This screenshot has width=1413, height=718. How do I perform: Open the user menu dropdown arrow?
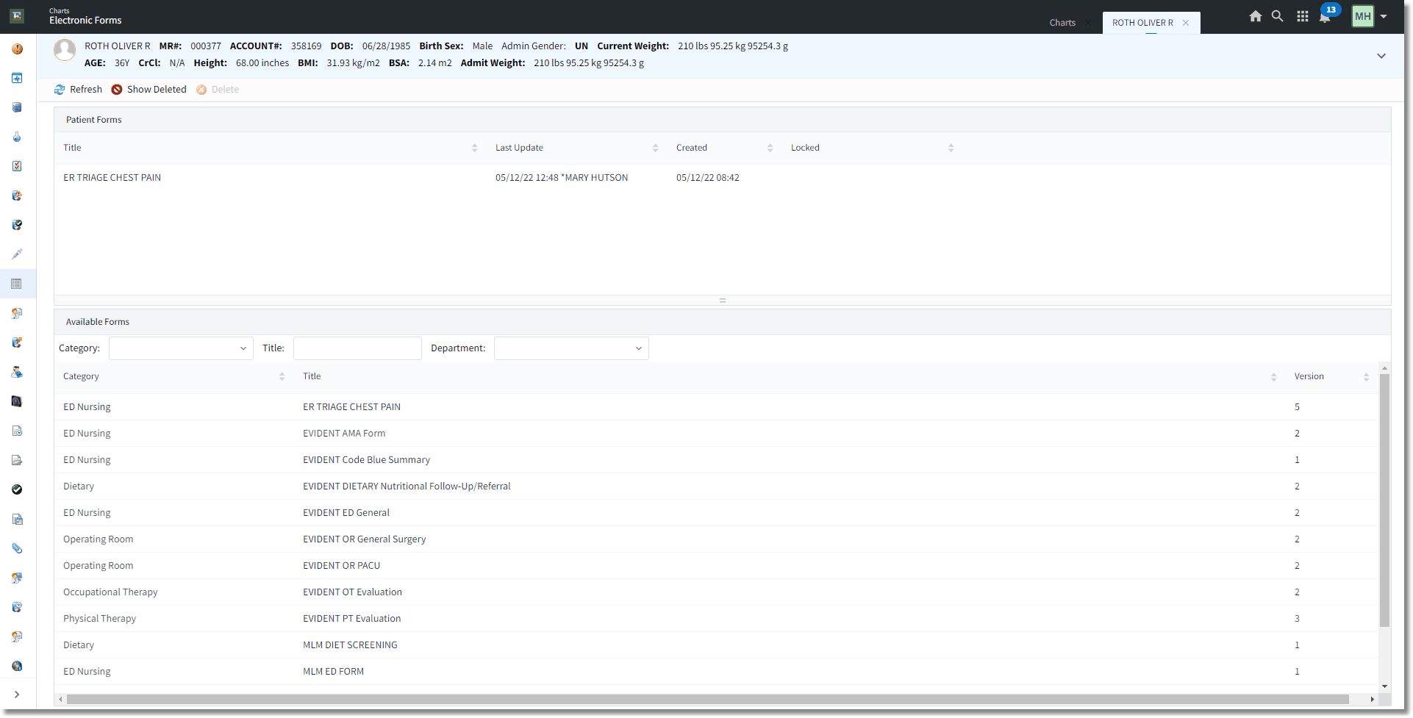coord(1384,16)
